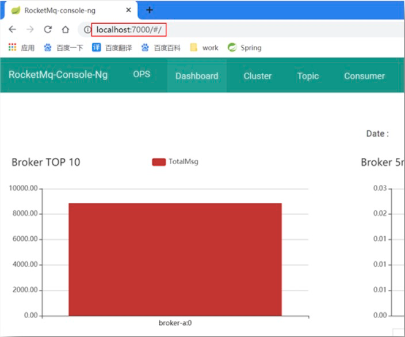Click the 4000.00 axis value
The image size is (405, 337).
pyautogui.click(x=25, y=264)
